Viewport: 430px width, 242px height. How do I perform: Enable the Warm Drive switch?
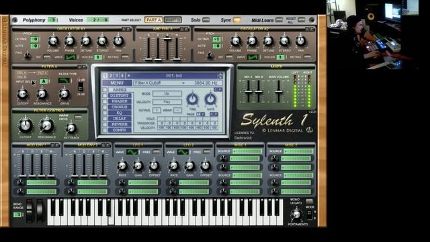pyautogui.click(x=78, y=118)
